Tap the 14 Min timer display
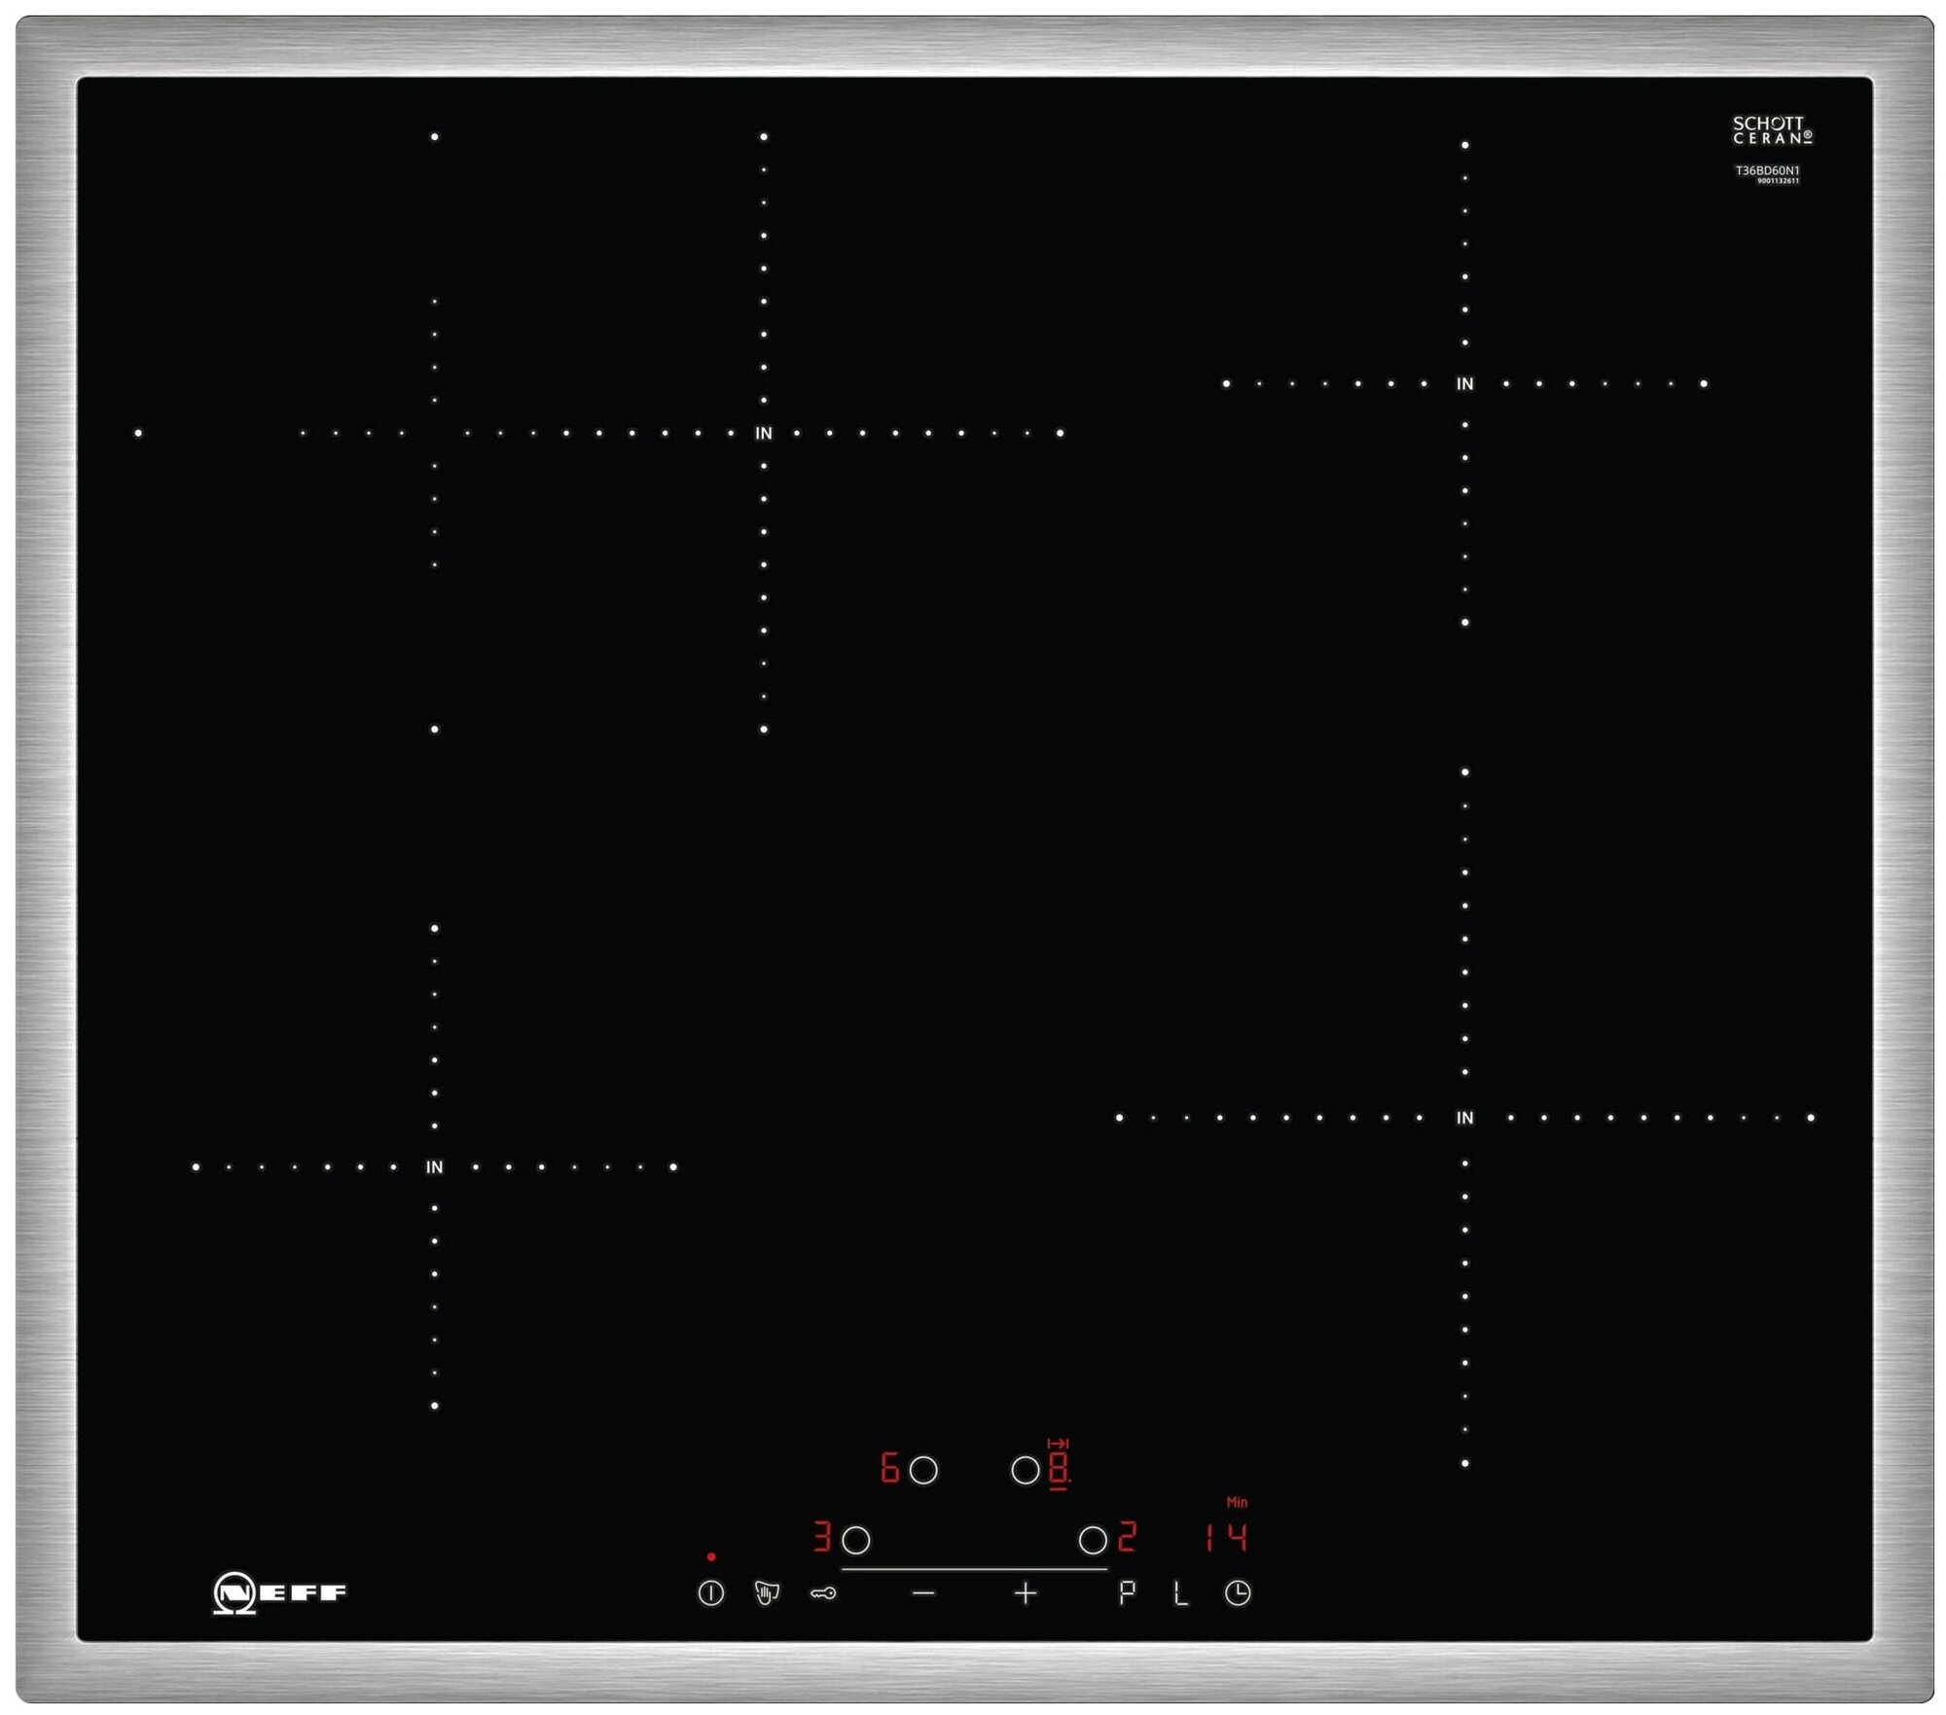Viewport: 1946px width, 1715px height. click(1225, 1538)
